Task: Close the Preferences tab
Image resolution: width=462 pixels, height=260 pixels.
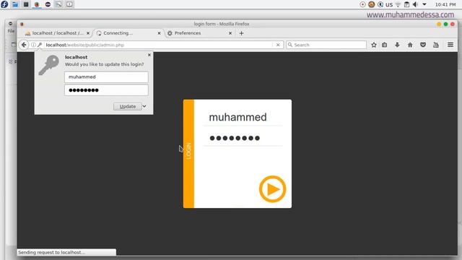Action: coord(230,33)
